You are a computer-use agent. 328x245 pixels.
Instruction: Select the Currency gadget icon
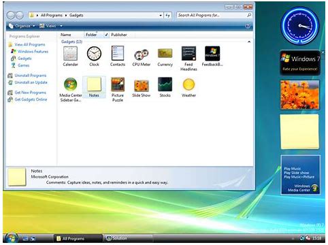[165, 53]
